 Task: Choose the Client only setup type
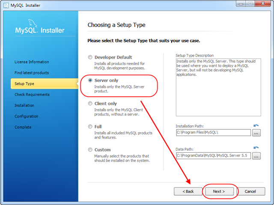click(x=90, y=104)
